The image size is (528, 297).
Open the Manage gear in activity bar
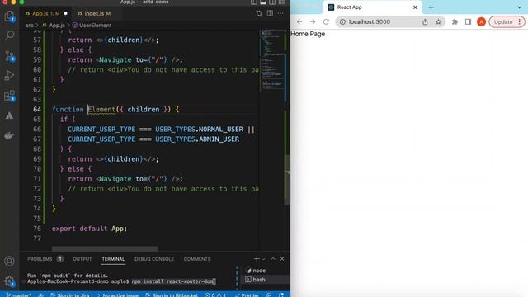[9, 281]
